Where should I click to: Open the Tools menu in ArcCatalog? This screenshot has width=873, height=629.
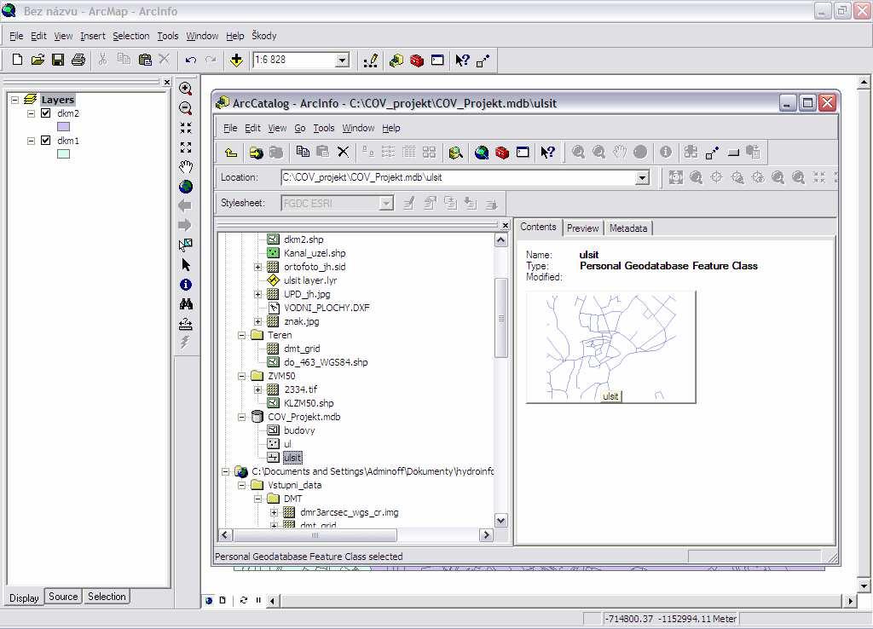coord(323,128)
